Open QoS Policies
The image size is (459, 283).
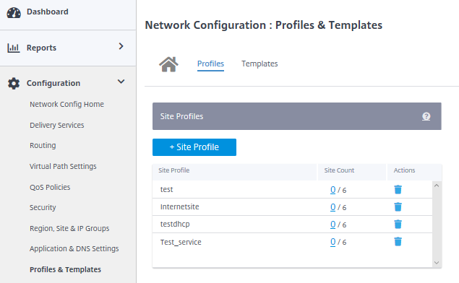point(50,187)
